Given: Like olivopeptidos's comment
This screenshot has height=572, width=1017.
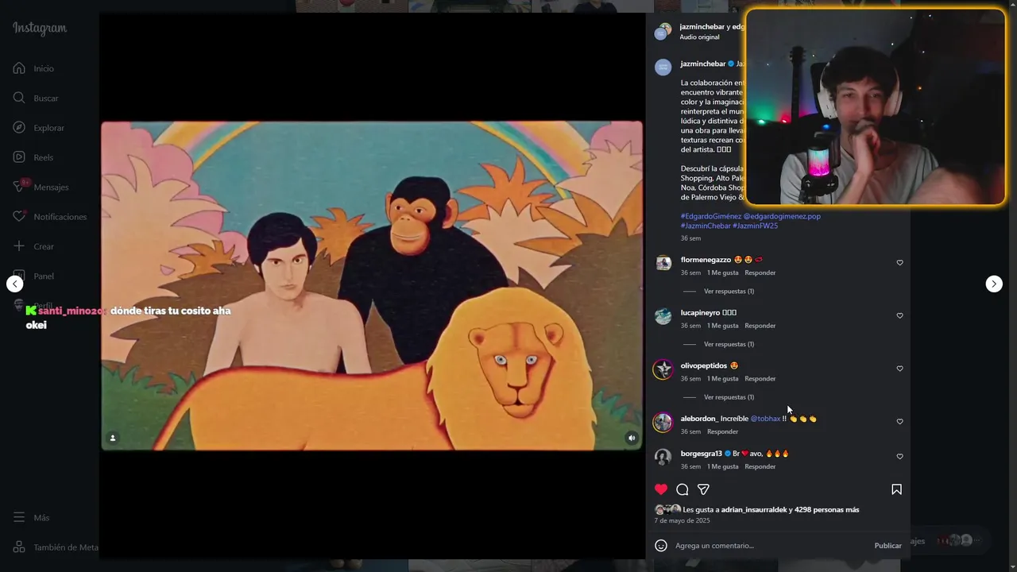Looking at the screenshot, I should (x=899, y=369).
